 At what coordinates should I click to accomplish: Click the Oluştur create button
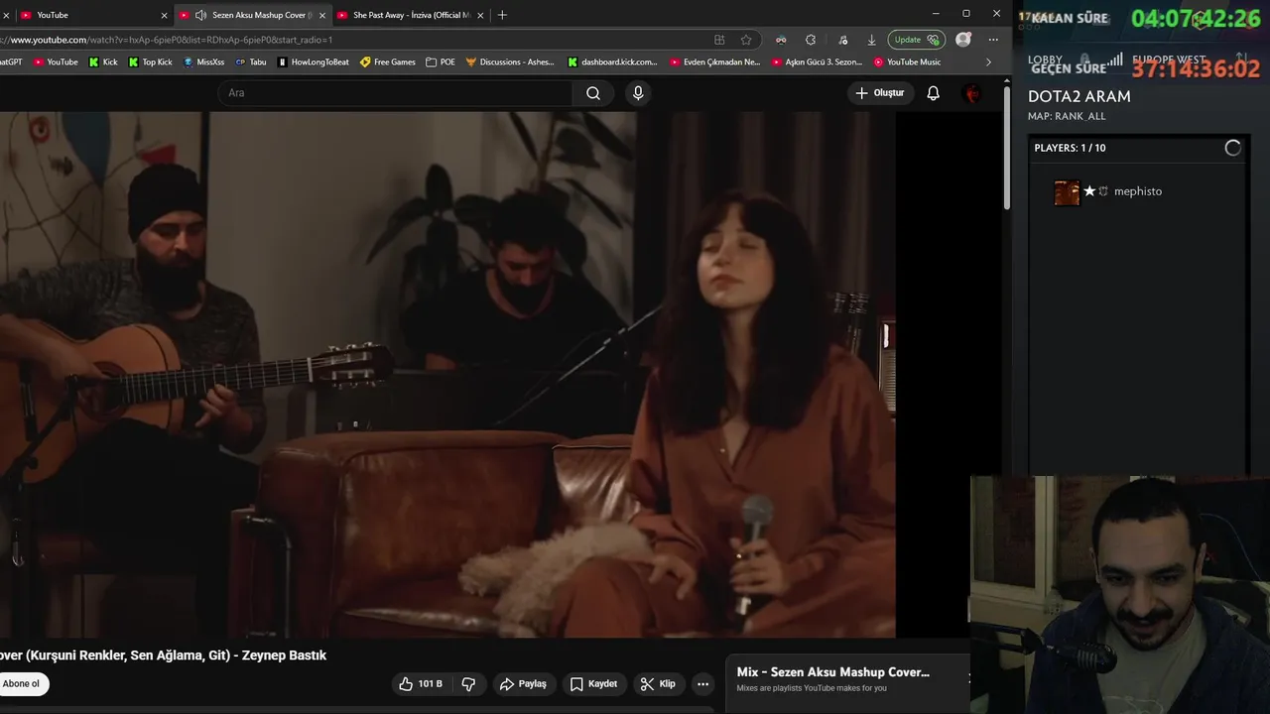tap(879, 93)
